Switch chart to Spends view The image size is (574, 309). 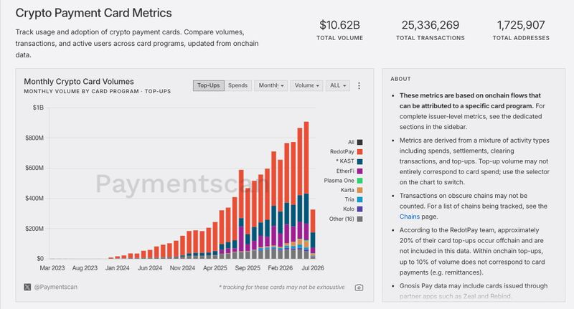click(237, 85)
